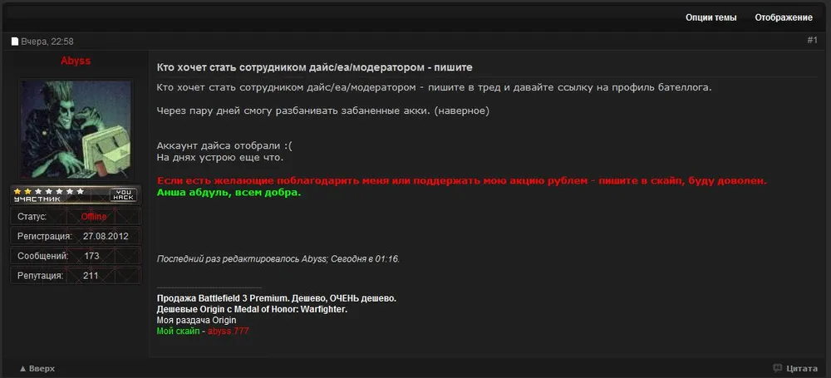The image size is (831, 378).
Task: Click the abyss.777 Skype name
Action: click(x=228, y=331)
